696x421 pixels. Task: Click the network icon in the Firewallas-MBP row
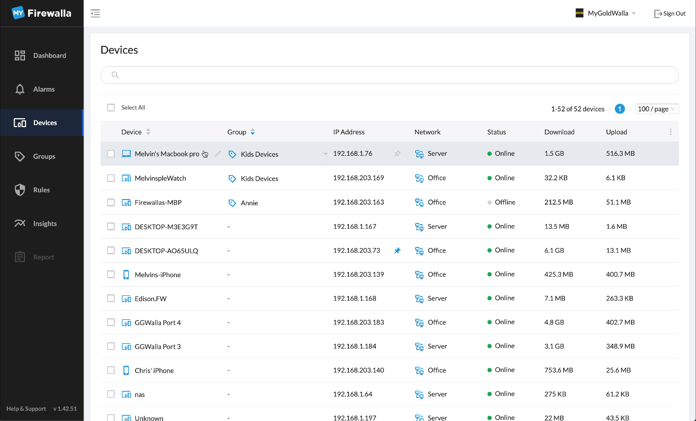click(x=419, y=202)
